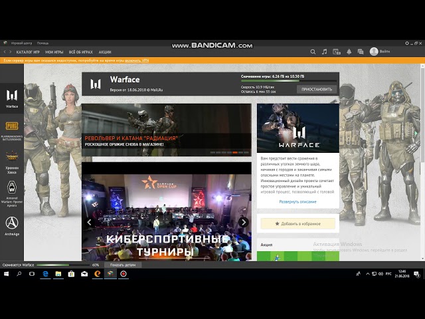Show previous slide in the tournament carousel

tap(89, 222)
